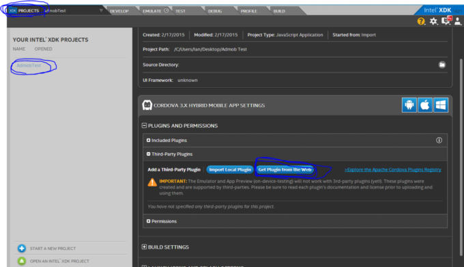Click the no third-party plugins specified message
Viewport: 464px width, 267px height.
coord(211,207)
